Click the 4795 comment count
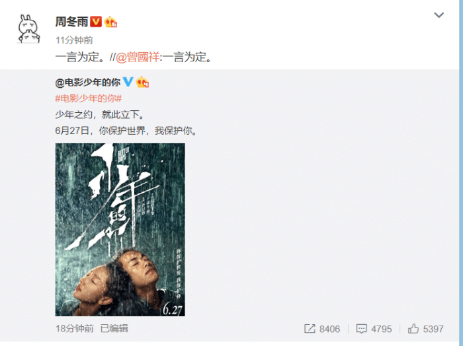The image size is (463, 346). coord(382,329)
